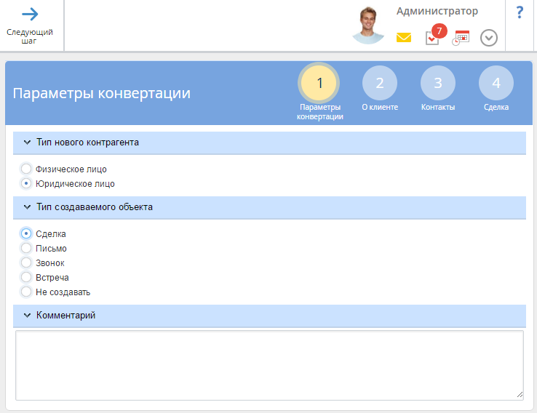Click the Администратор user name
This screenshot has width=537, height=413.
tap(437, 11)
